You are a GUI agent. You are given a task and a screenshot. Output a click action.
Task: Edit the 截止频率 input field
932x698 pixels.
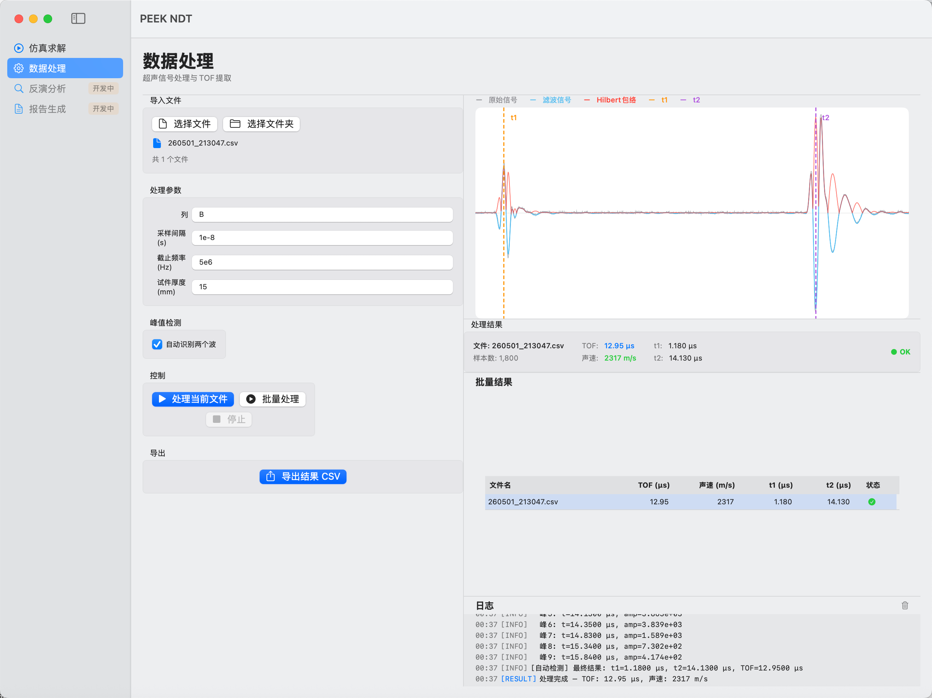pos(322,262)
